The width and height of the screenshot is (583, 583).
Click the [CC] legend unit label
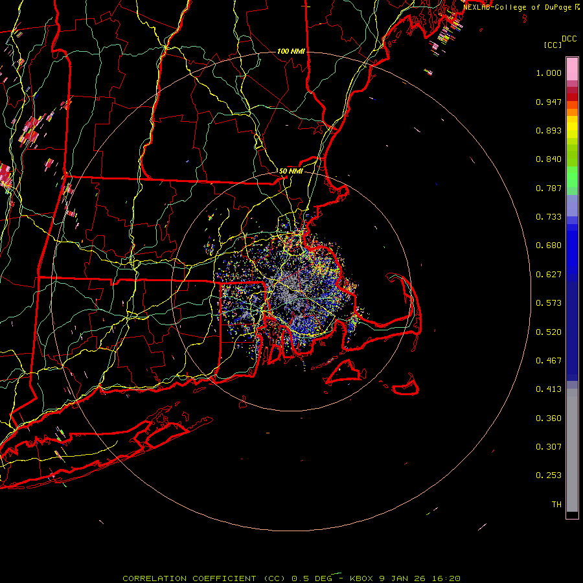click(x=553, y=45)
